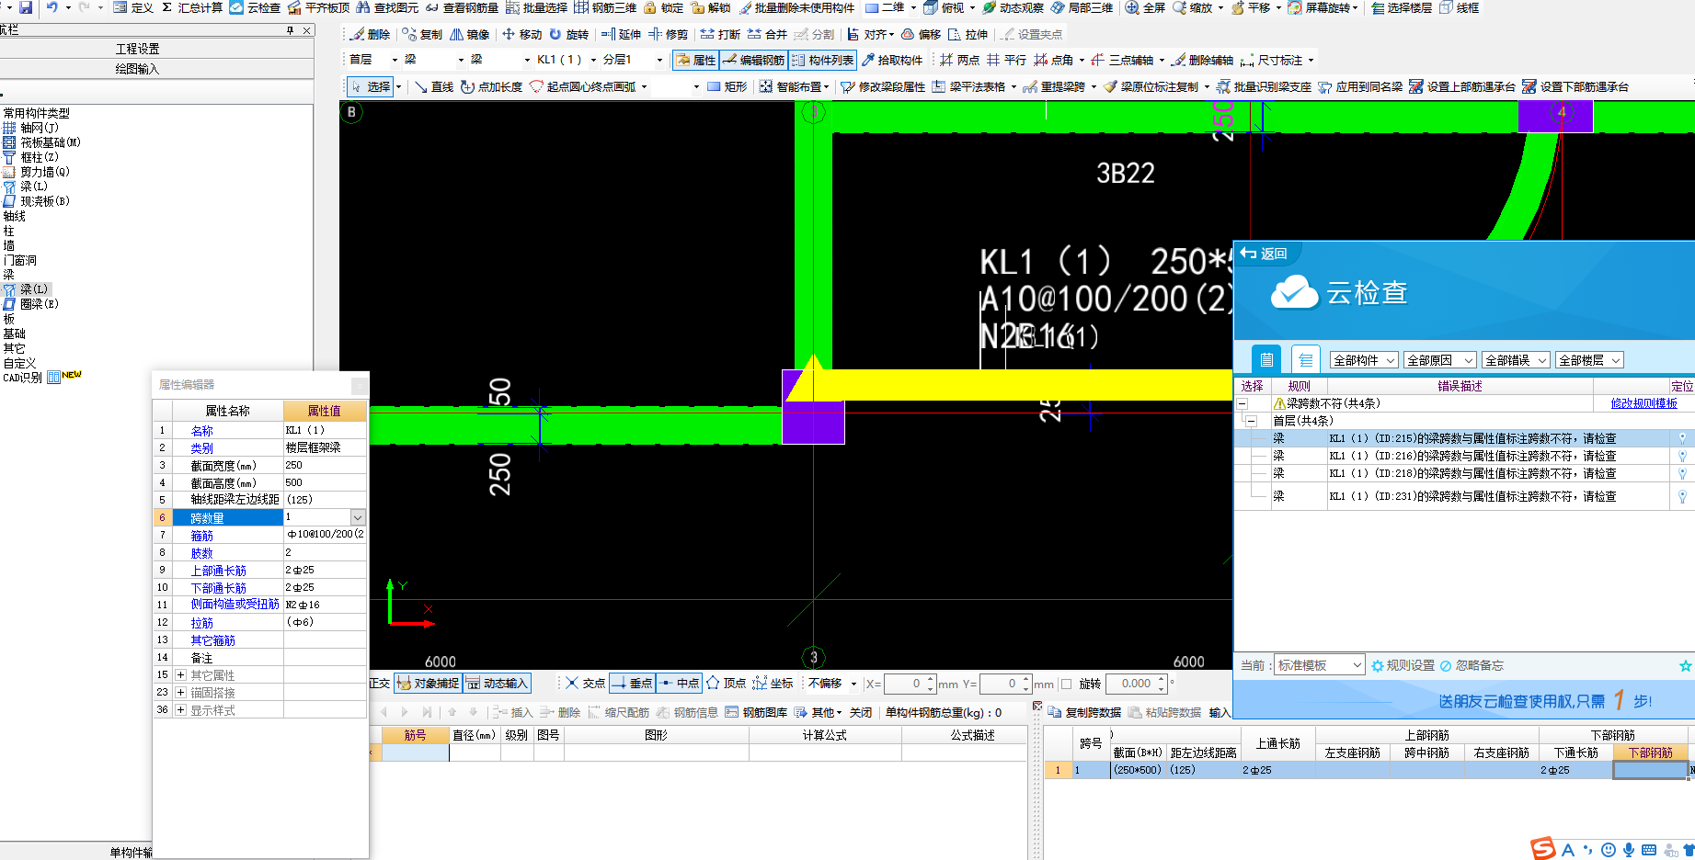This screenshot has height=860, width=1695.
Task: Open the 全部构件 filter dropdown
Action: click(x=1365, y=360)
